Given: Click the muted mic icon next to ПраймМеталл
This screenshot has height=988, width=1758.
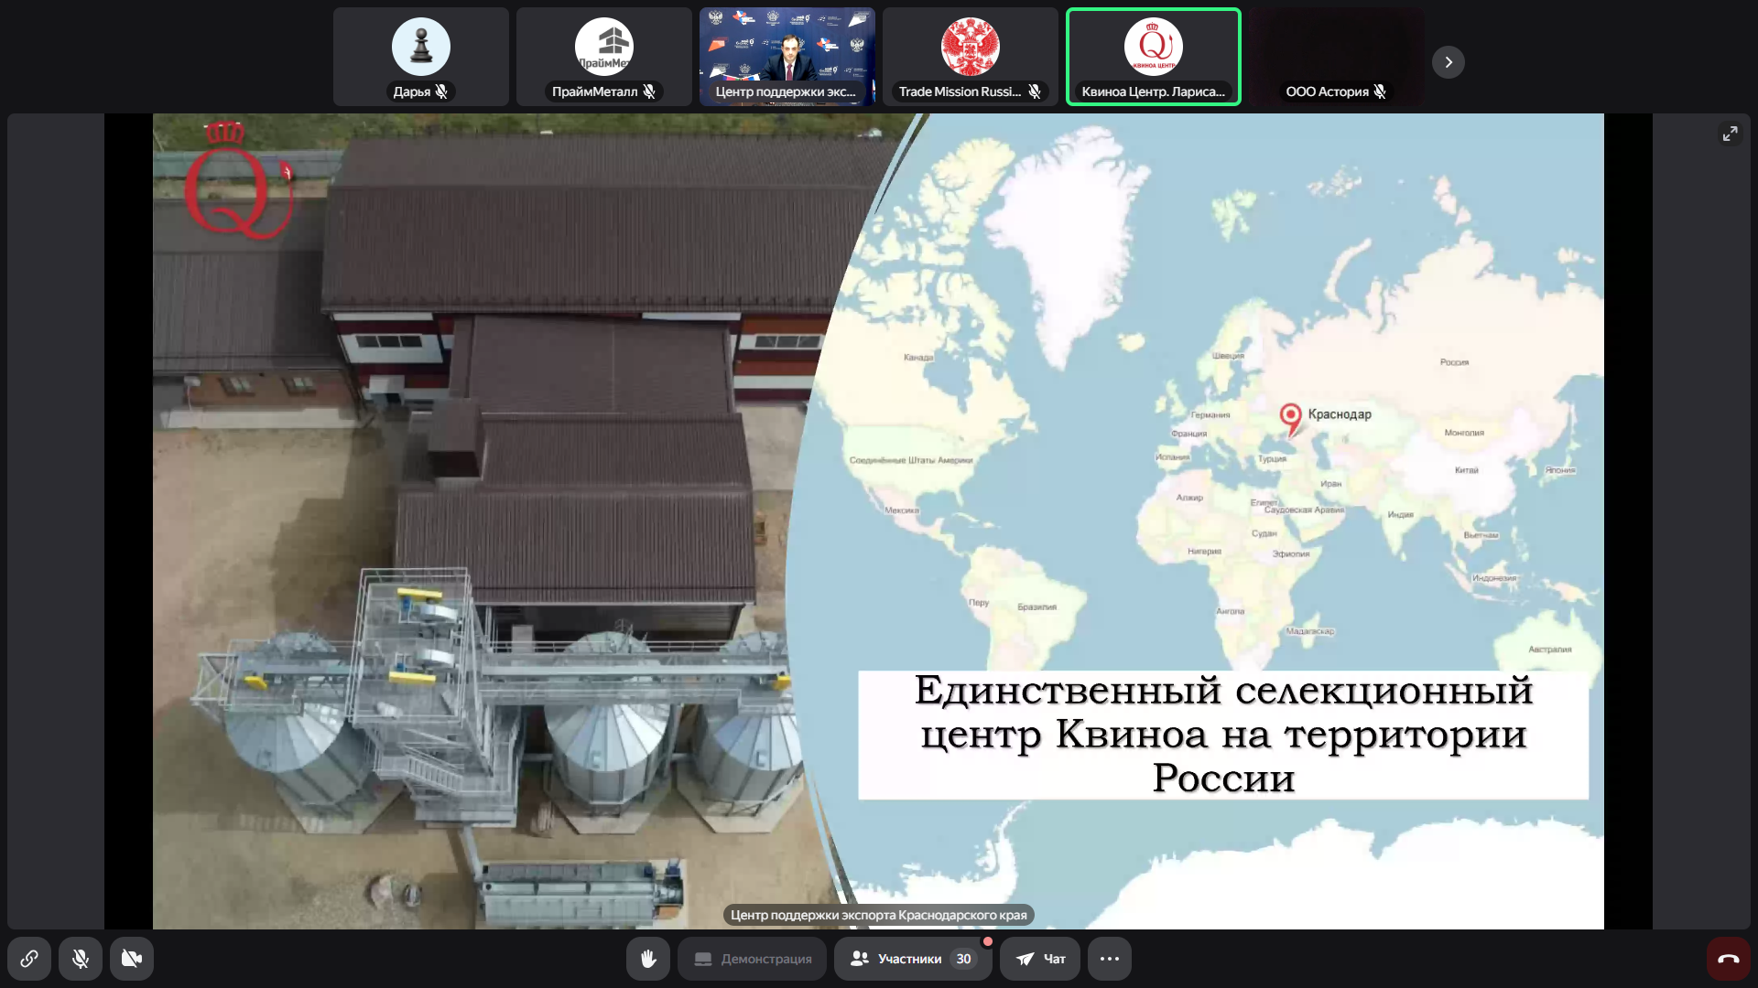Looking at the screenshot, I should pyautogui.click(x=649, y=91).
